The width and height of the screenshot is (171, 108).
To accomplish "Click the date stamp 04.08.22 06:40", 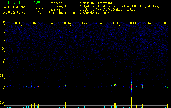I will [14, 12].
